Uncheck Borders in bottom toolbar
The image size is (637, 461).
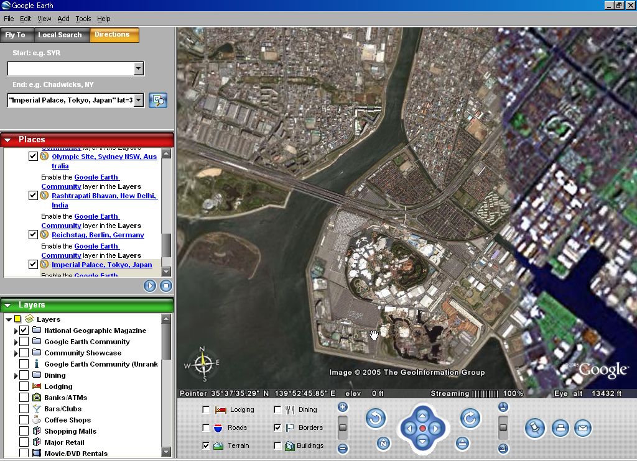coord(277,427)
